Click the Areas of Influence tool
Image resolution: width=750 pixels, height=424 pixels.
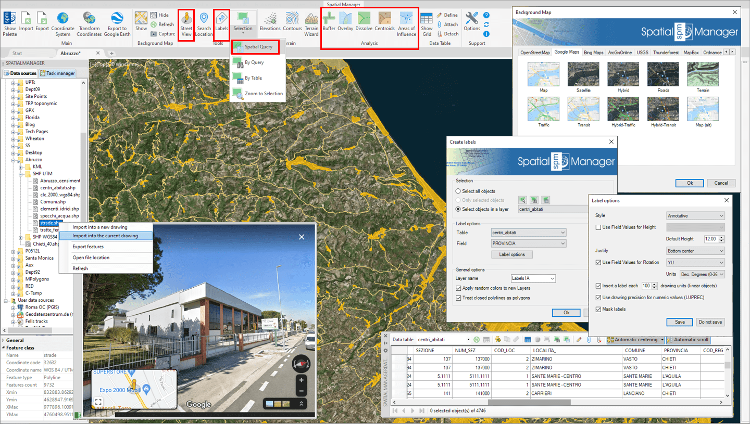point(406,24)
